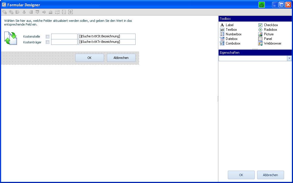The image size is (293, 183).
Task: Select the [$Suche:txtKSt:Bezeichnung] field
Action: pos(107,36)
